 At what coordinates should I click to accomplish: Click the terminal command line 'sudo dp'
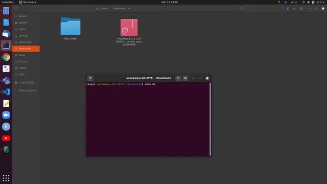[150, 84]
